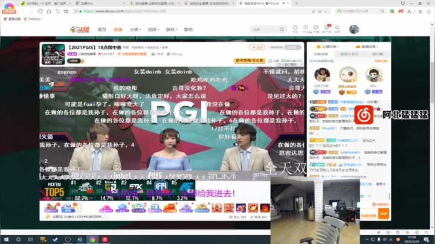This screenshot has height=244, width=435.
Task: Click the orange 关注 follow button
Action: (x=257, y=48)
